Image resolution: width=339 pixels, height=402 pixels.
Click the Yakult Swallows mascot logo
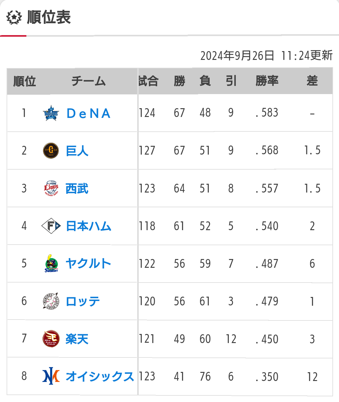coord(51,263)
